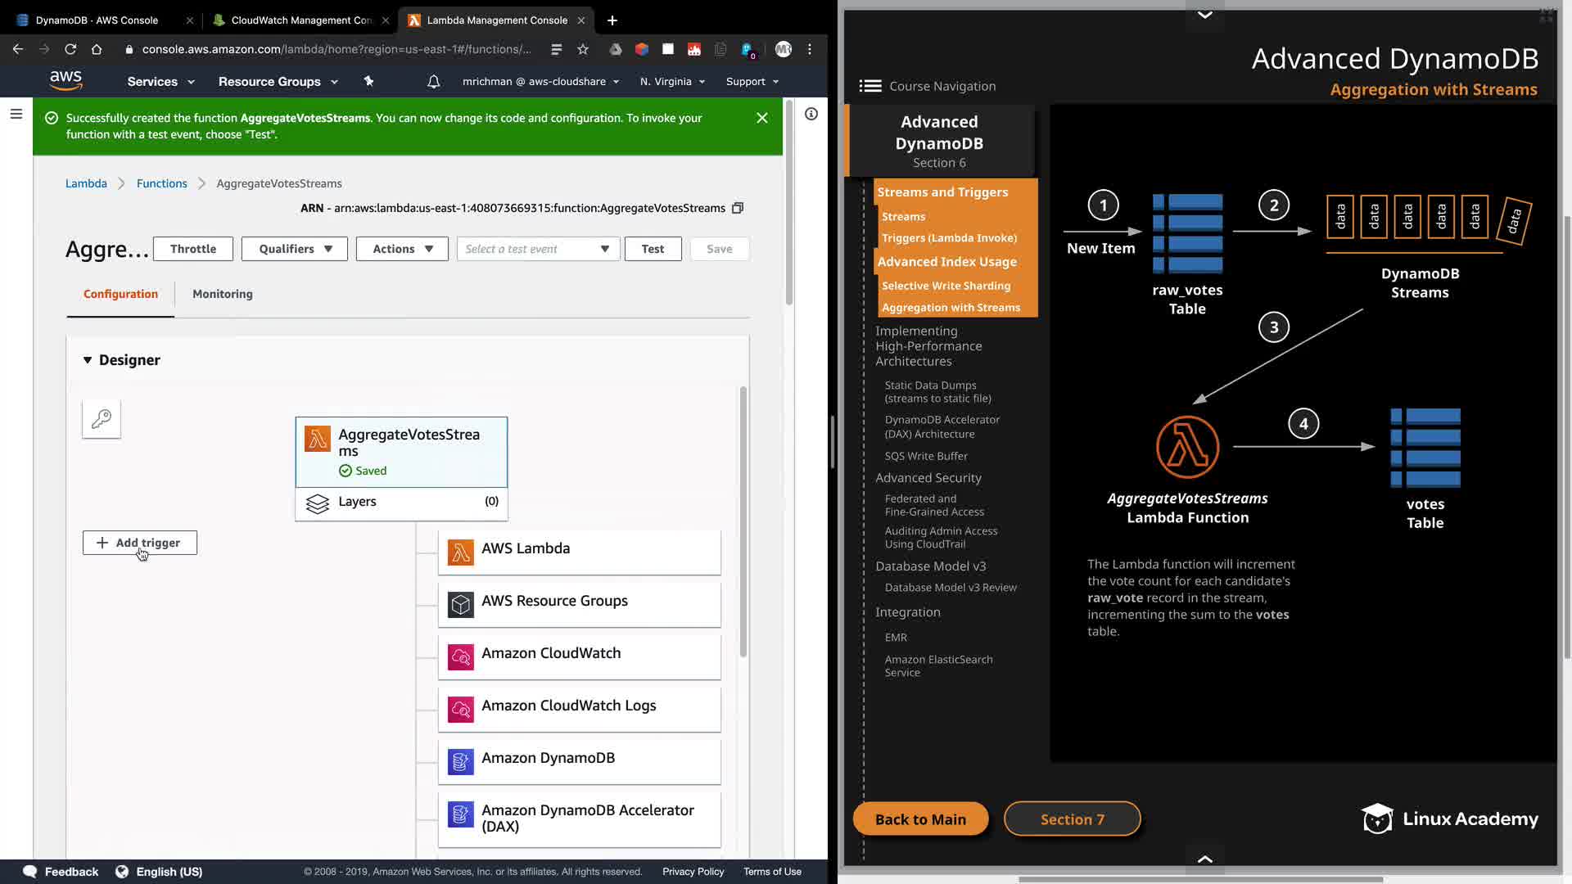Open the Select a test event dropdown
1572x884 pixels.
coord(537,249)
